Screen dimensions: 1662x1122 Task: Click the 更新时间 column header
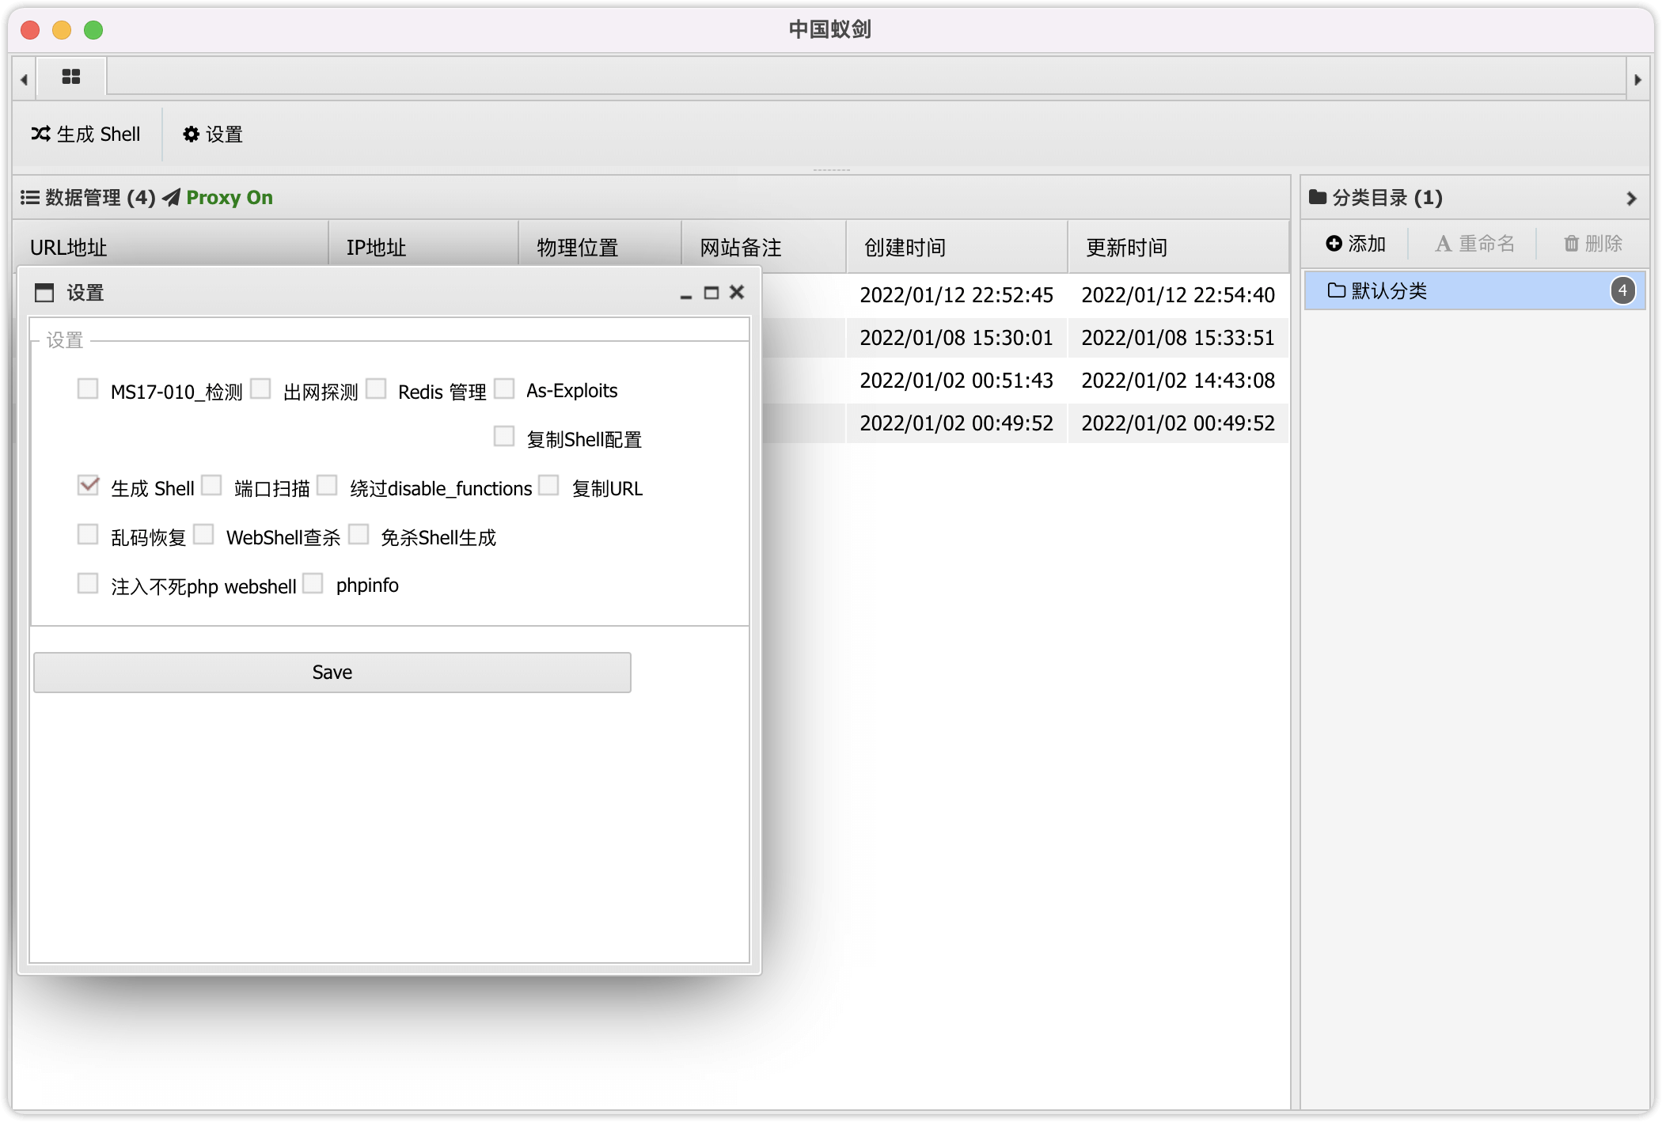click(1127, 248)
